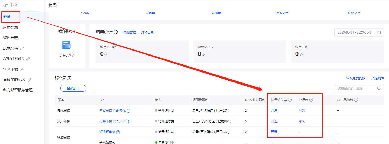The width and height of the screenshot is (389, 144).
Task: Click the 服务列表 section title
Action: (x=63, y=78)
